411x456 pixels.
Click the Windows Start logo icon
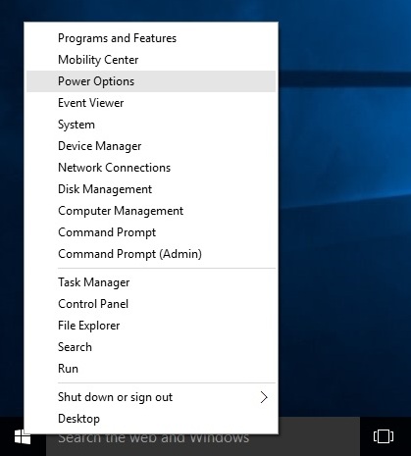23,437
